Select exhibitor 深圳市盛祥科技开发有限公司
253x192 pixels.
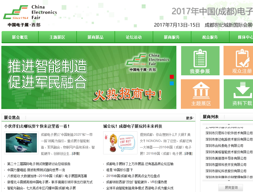point(226,165)
